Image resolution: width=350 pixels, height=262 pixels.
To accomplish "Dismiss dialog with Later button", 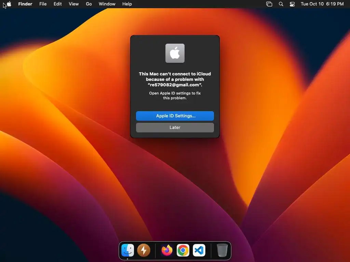I will pyautogui.click(x=175, y=128).
